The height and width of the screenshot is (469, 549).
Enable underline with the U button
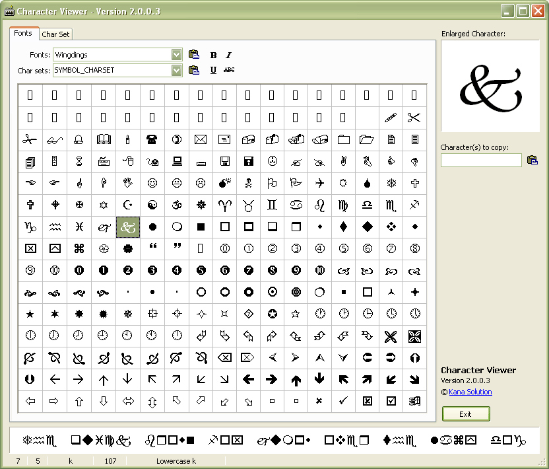tap(213, 70)
